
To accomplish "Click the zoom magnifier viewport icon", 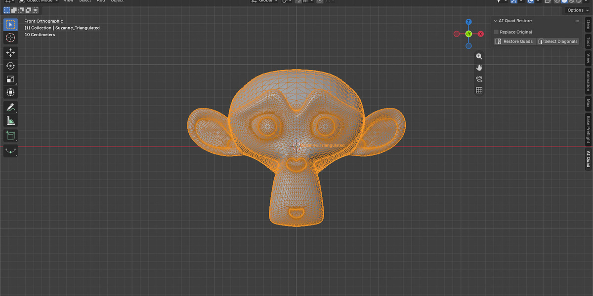I will (479, 56).
